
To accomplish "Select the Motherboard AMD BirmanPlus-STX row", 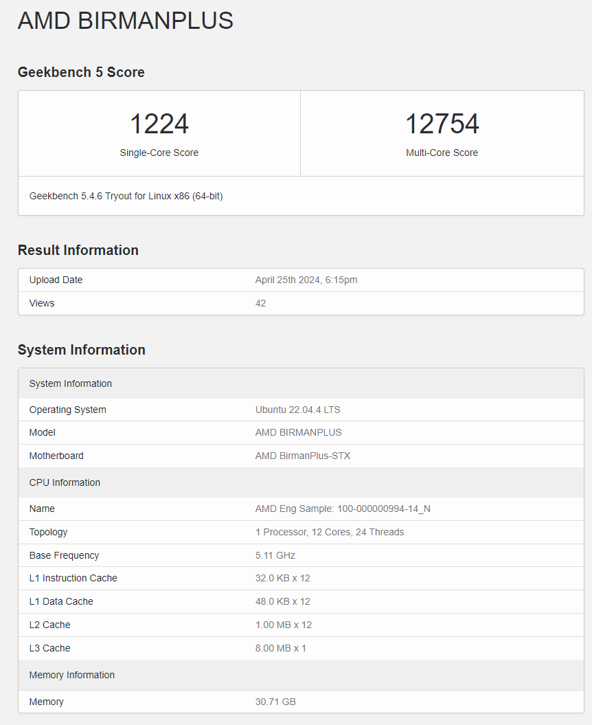I will click(x=302, y=456).
